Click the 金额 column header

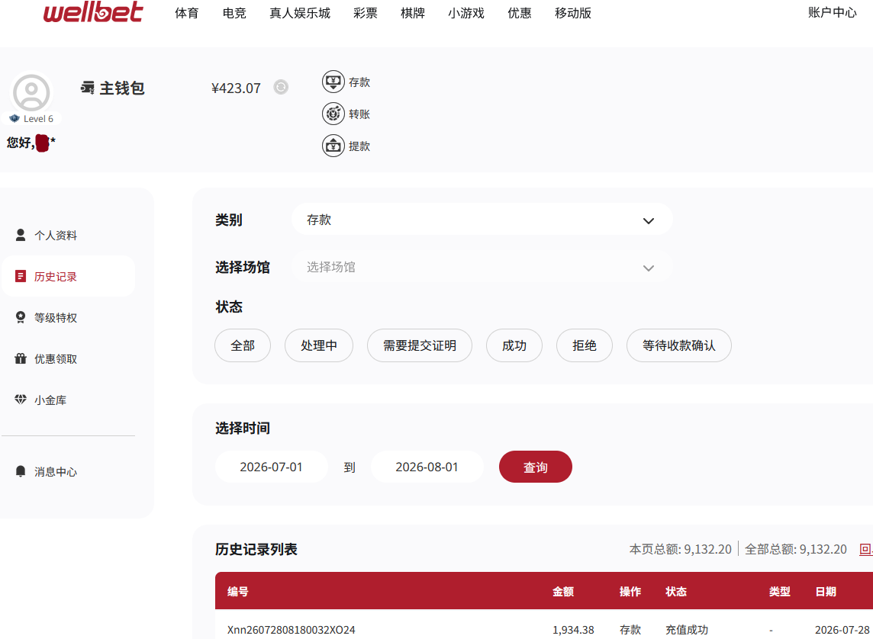(563, 591)
